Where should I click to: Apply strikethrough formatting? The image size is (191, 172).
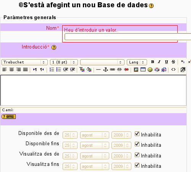coord(173,62)
